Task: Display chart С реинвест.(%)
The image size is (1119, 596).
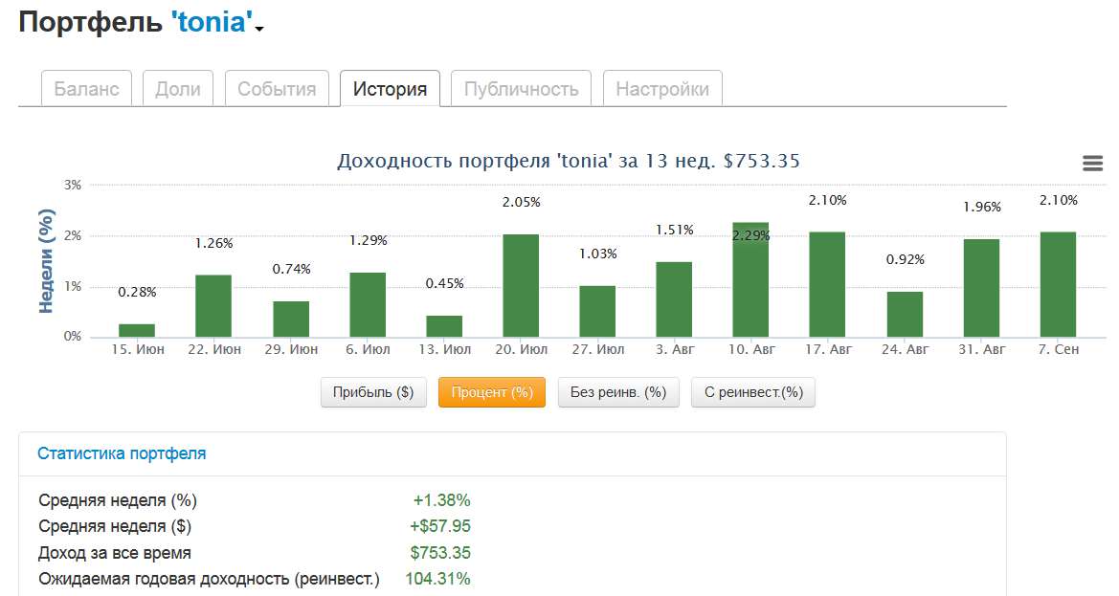Action: [753, 392]
